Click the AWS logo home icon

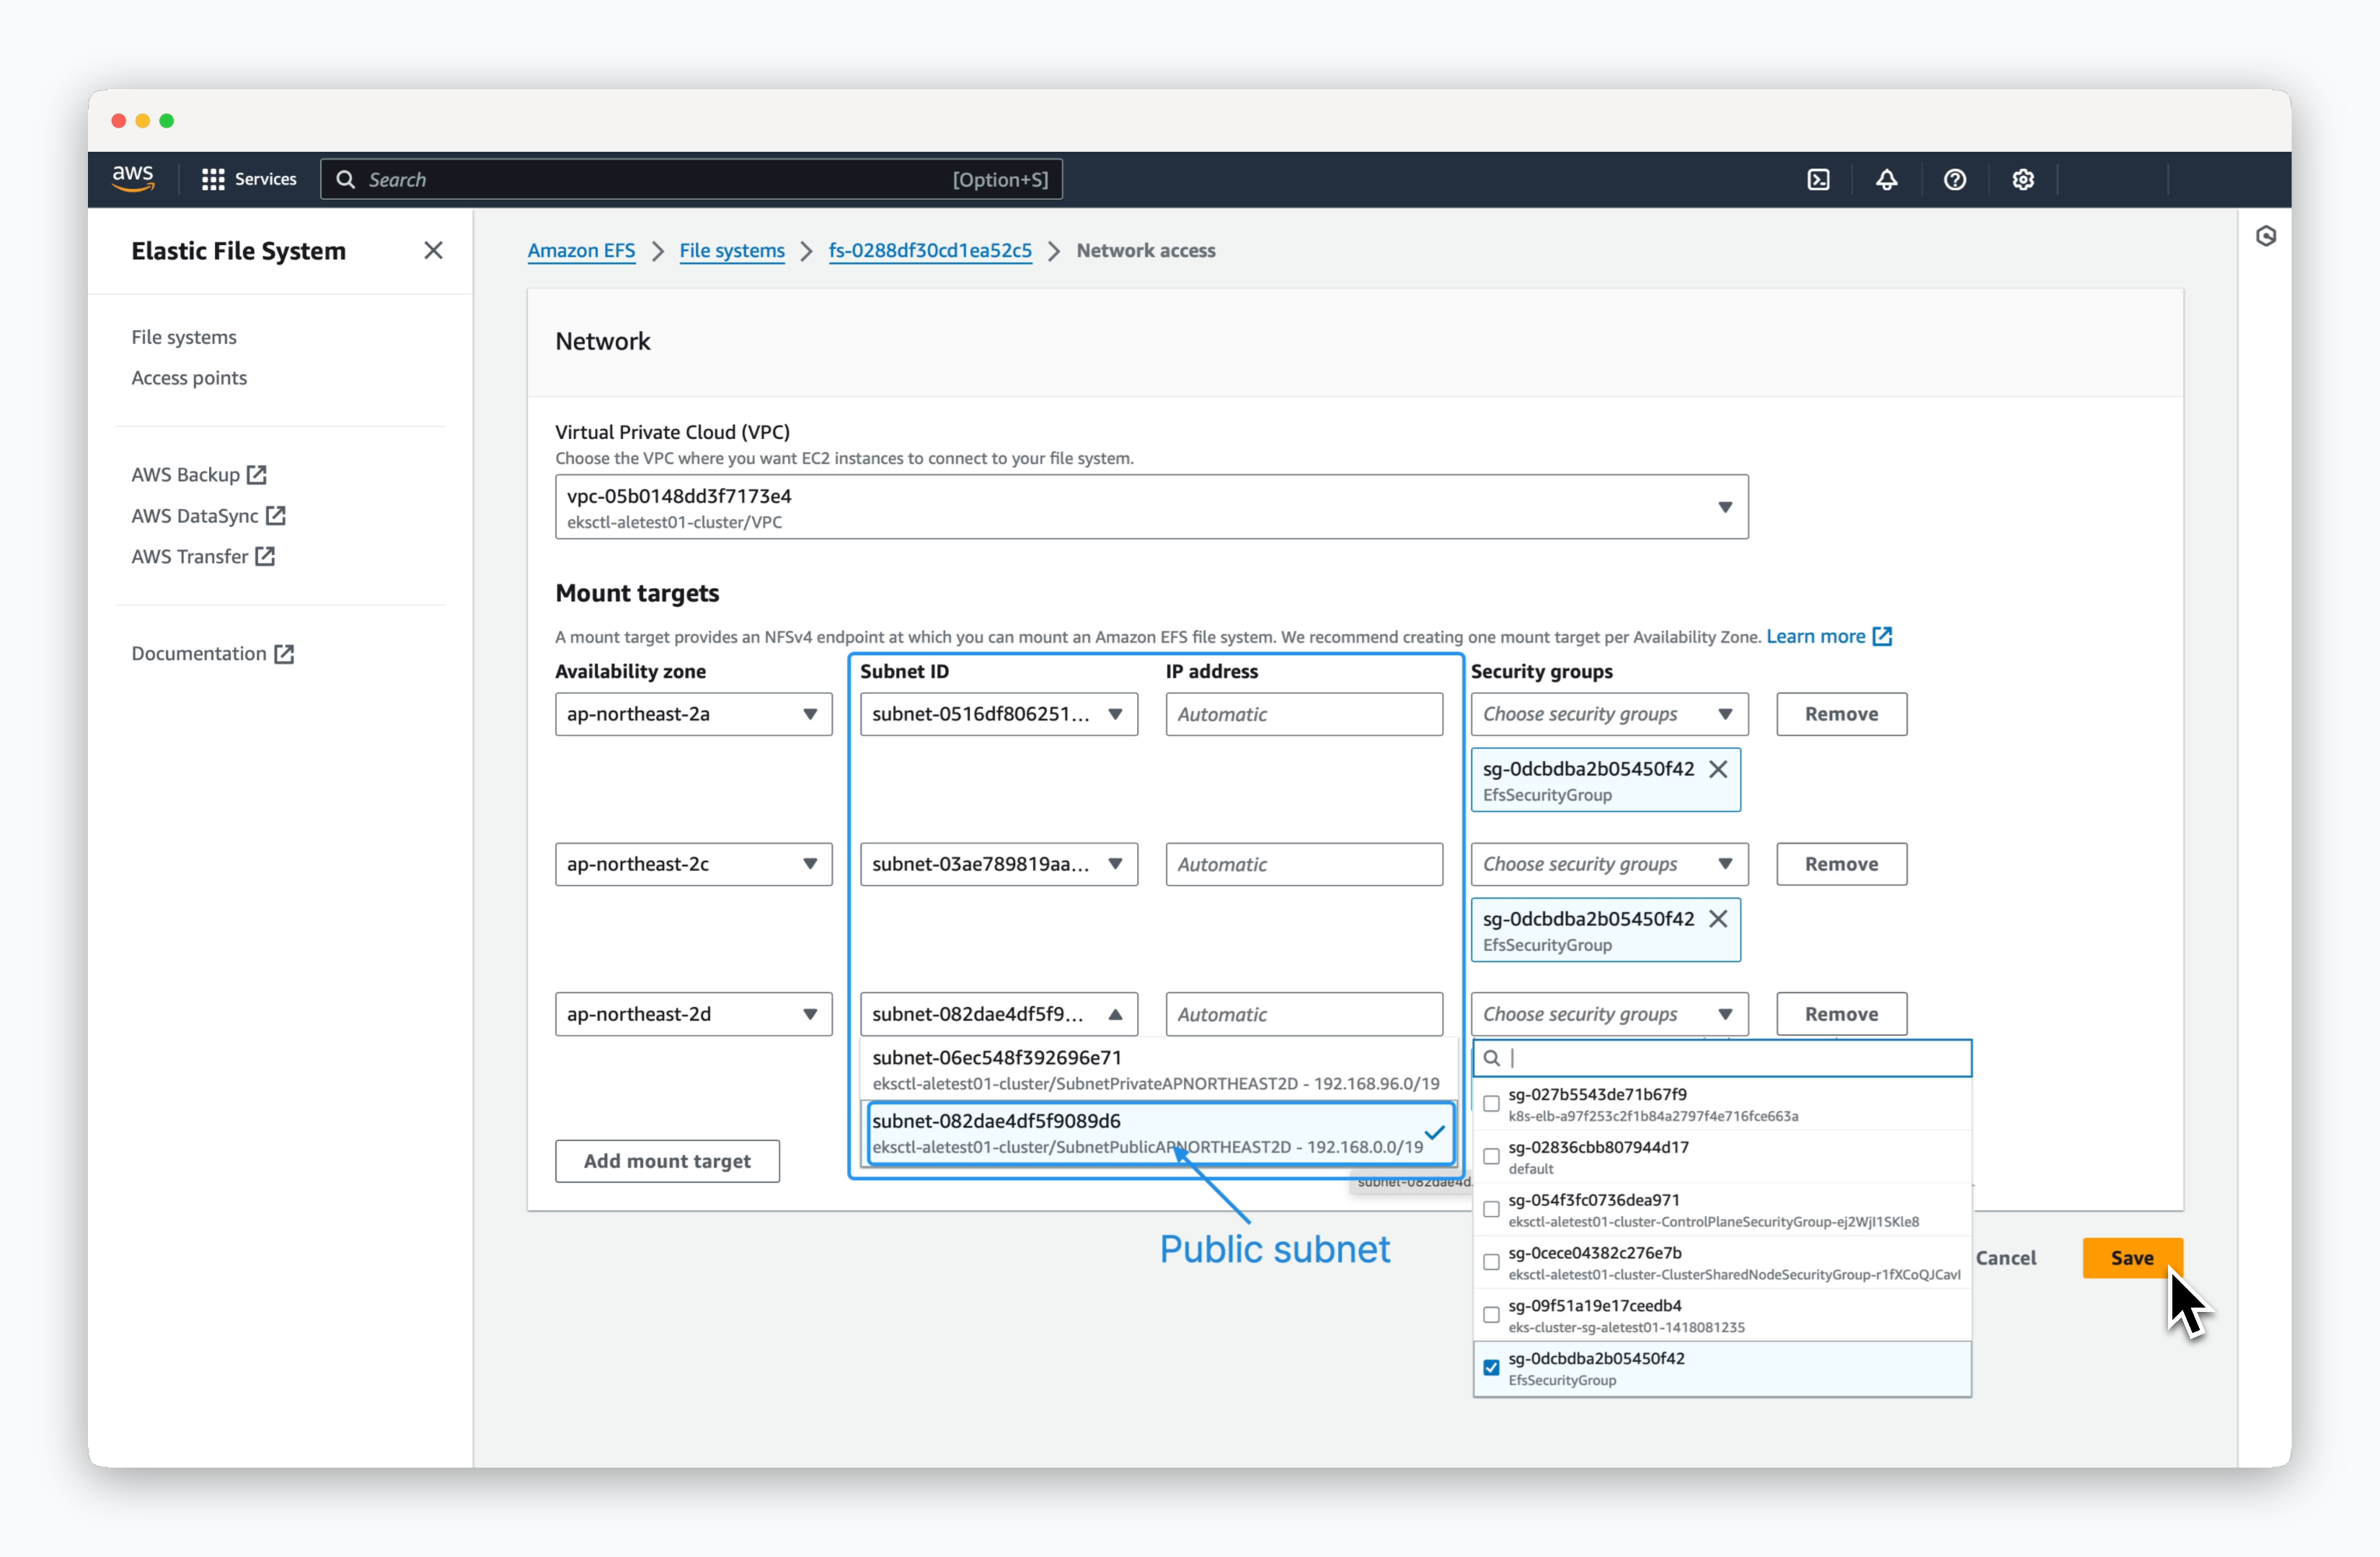[x=133, y=179]
